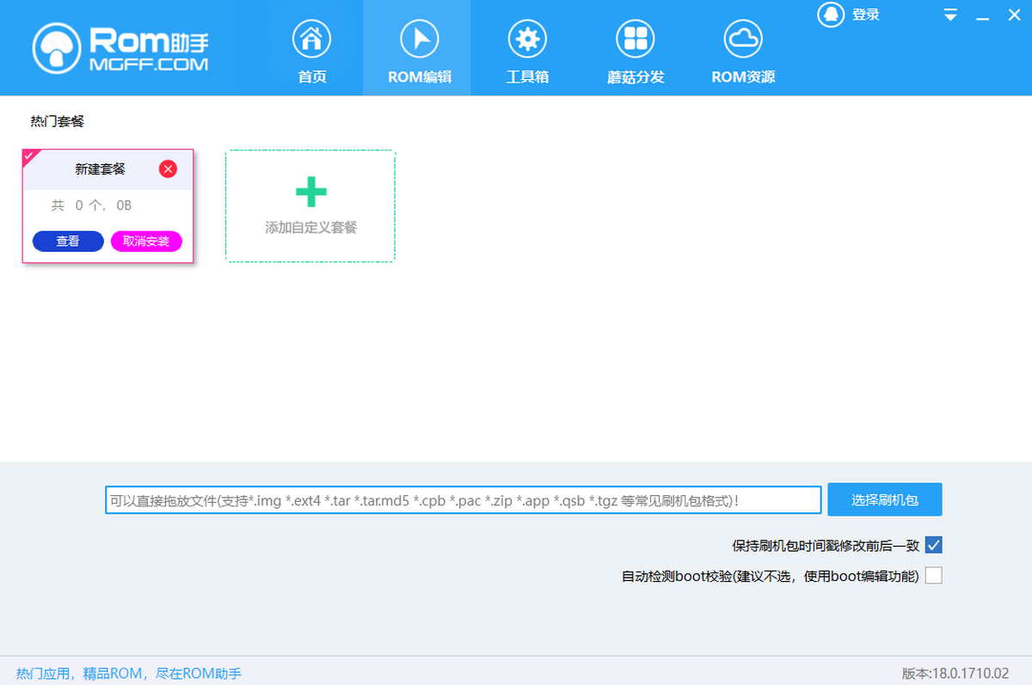Viewport: 1032px width, 685px height.
Task: Click the 共 0 个, 0B text
Action: pyautogui.click(x=91, y=205)
